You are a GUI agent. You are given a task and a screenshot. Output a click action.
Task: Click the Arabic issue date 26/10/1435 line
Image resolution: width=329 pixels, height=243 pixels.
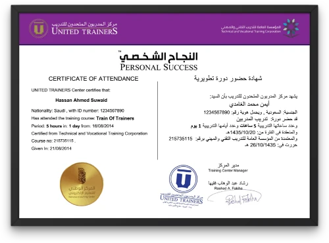click(x=271, y=145)
